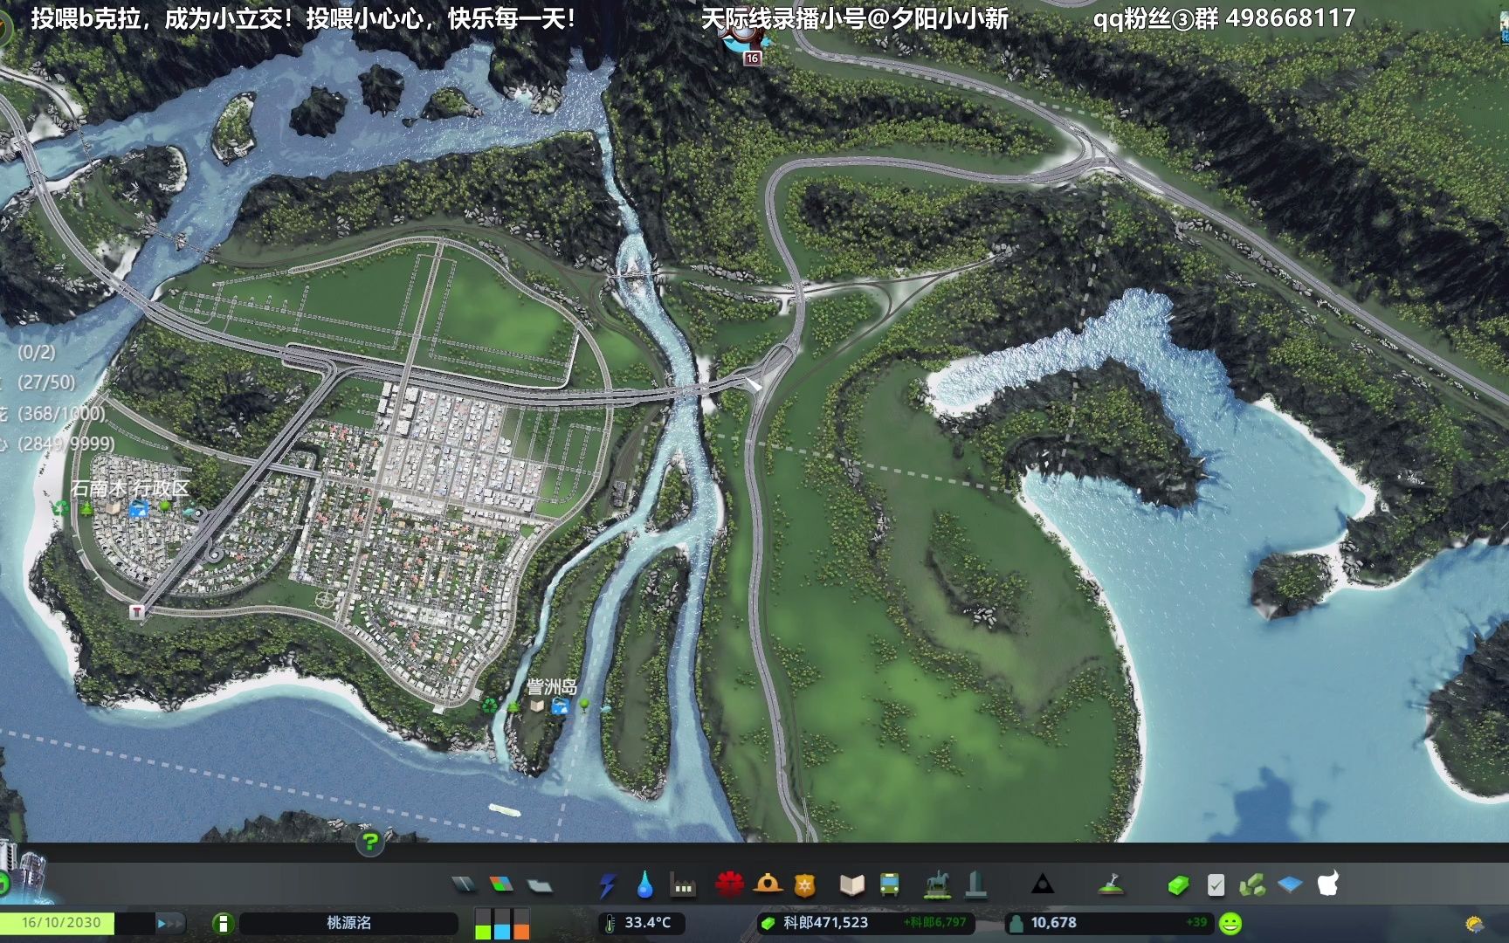
Task: Click the (368/1000) counter text
Action: click(x=61, y=413)
